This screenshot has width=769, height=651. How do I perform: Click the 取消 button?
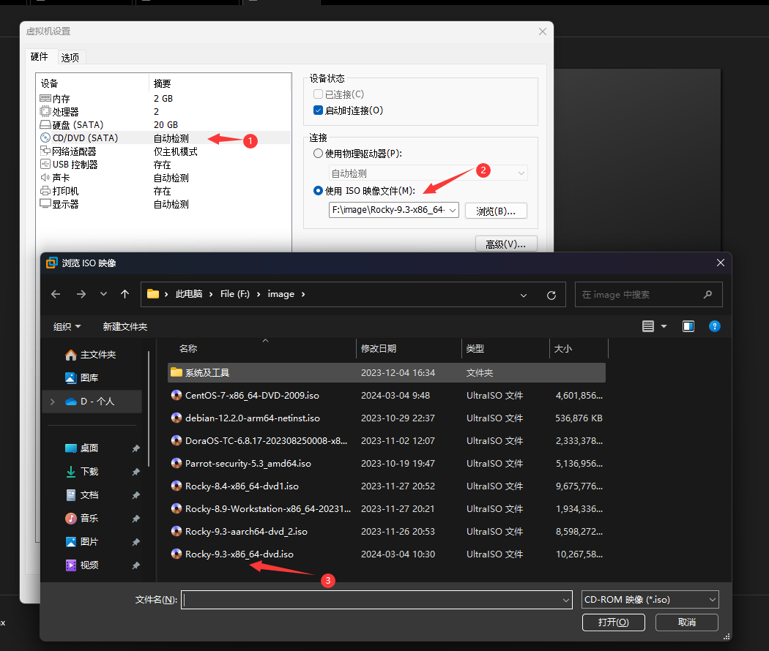[x=687, y=622]
